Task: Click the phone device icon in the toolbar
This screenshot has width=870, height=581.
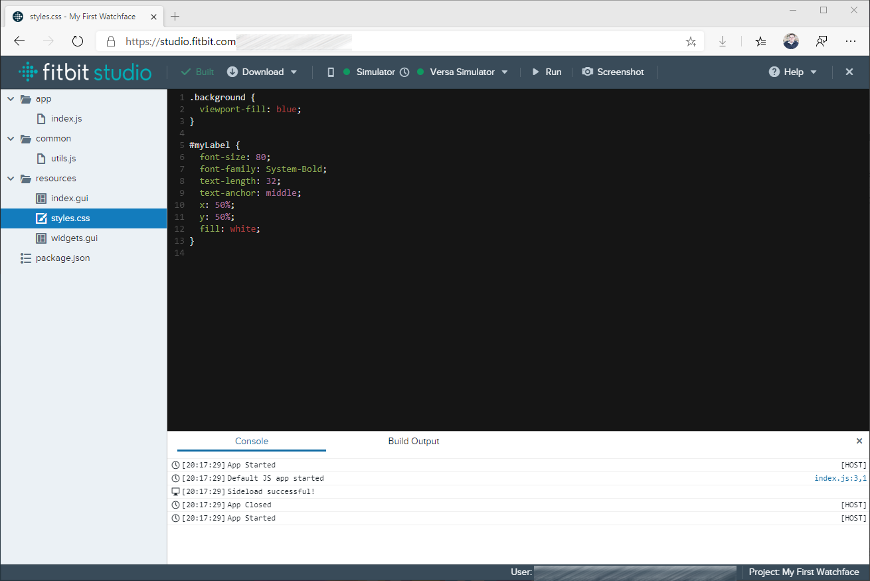Action: [x=331, y=72]
